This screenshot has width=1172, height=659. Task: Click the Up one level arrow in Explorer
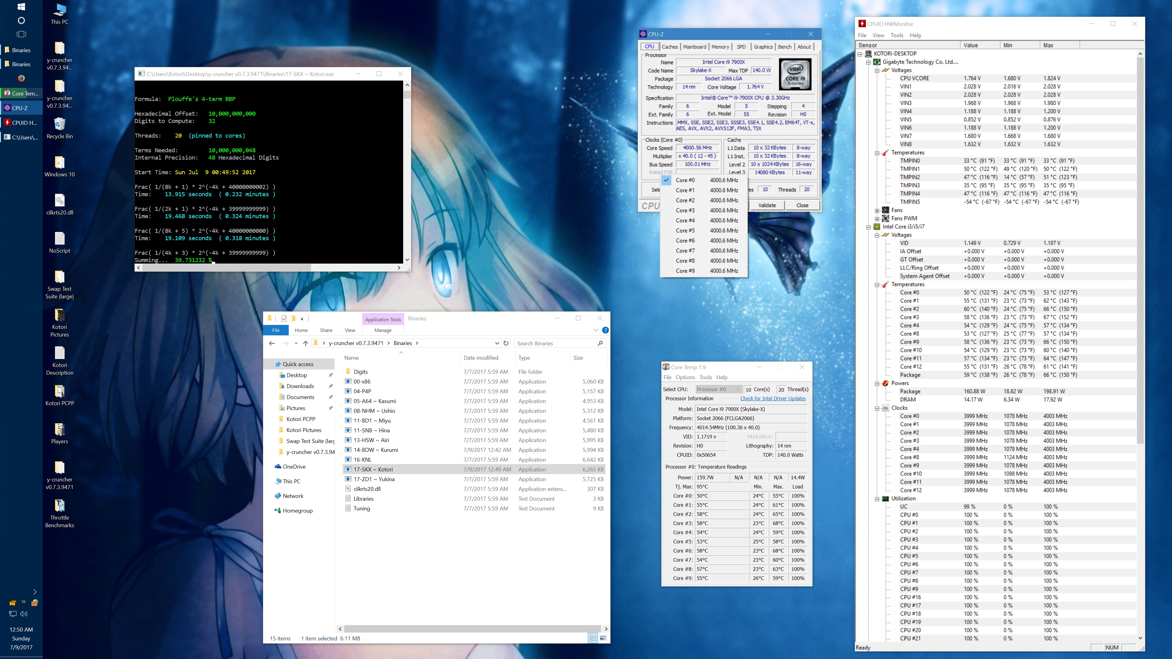coord(306,343)
